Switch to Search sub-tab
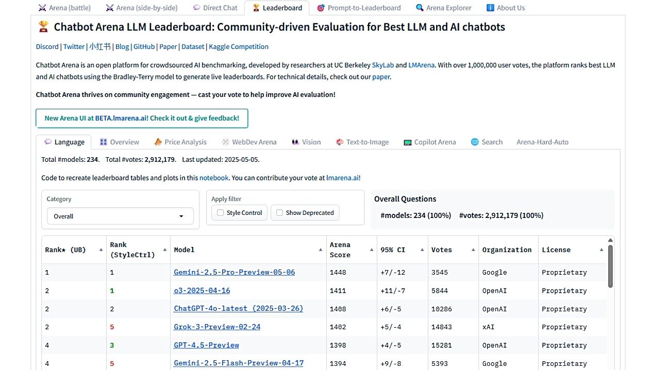 pyautogui.click(x=487, y=142)
